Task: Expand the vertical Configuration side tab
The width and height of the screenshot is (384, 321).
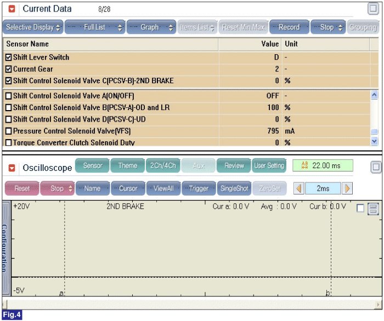Action: pos(6,248)
